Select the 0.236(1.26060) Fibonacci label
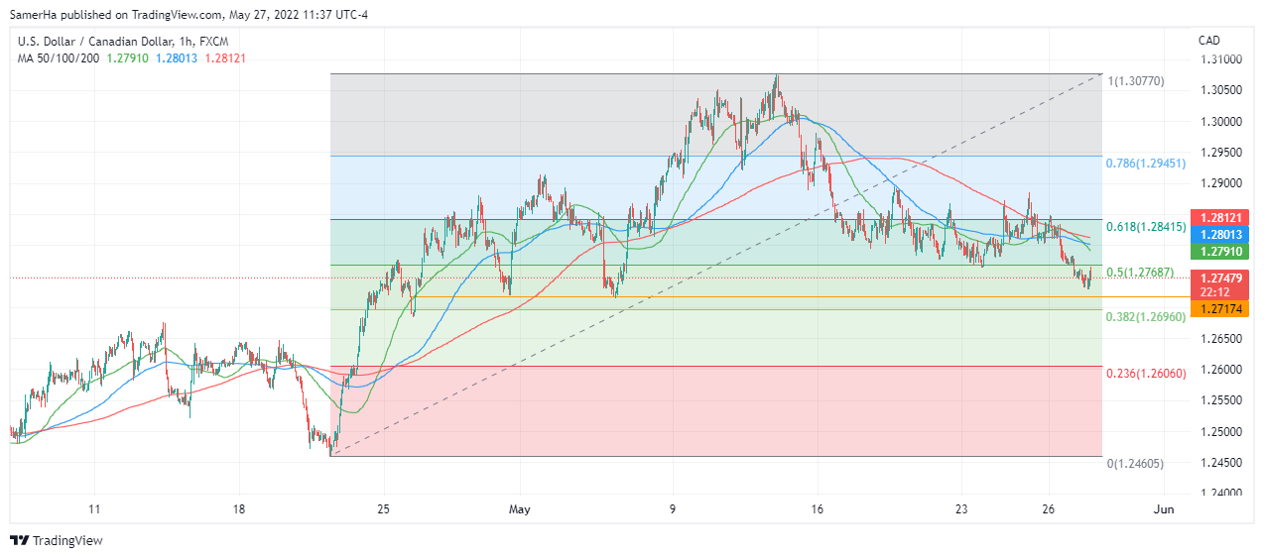 point(1145,374)
